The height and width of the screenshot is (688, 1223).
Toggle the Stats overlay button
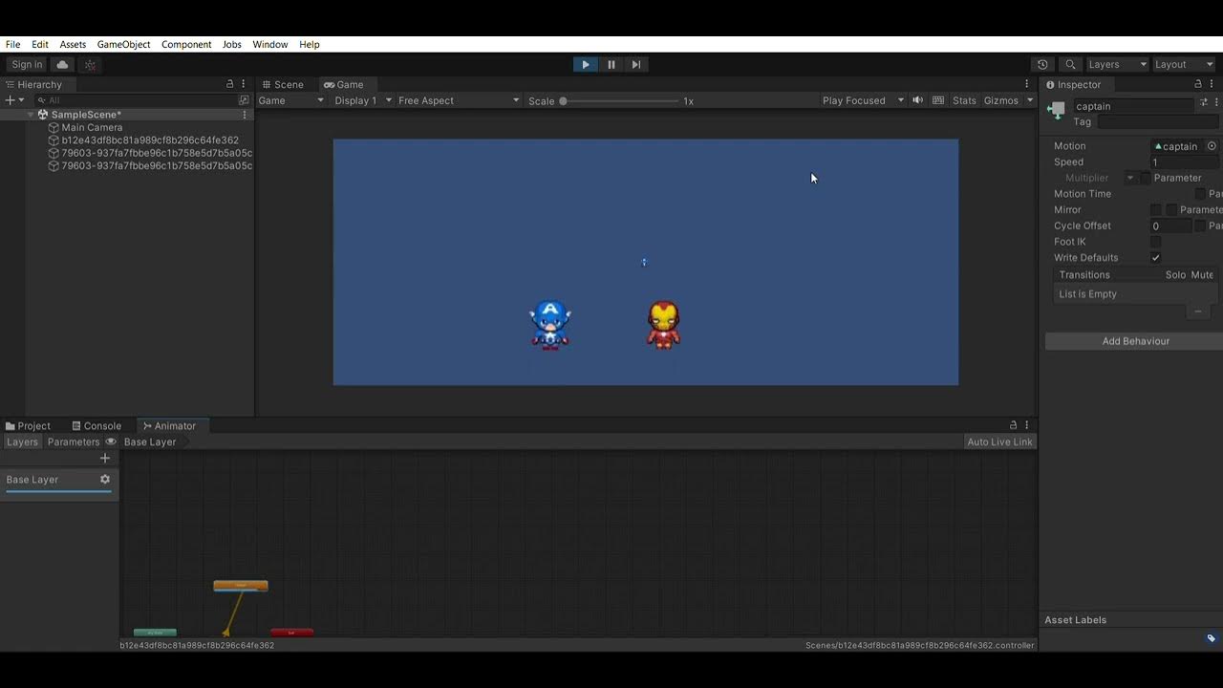[964, 100]
